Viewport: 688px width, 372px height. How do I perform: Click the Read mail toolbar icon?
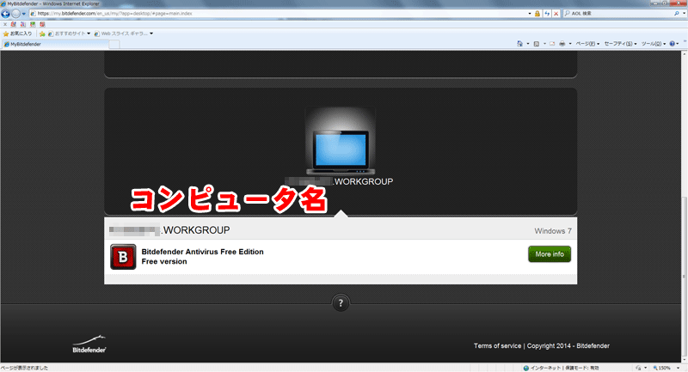552,44
